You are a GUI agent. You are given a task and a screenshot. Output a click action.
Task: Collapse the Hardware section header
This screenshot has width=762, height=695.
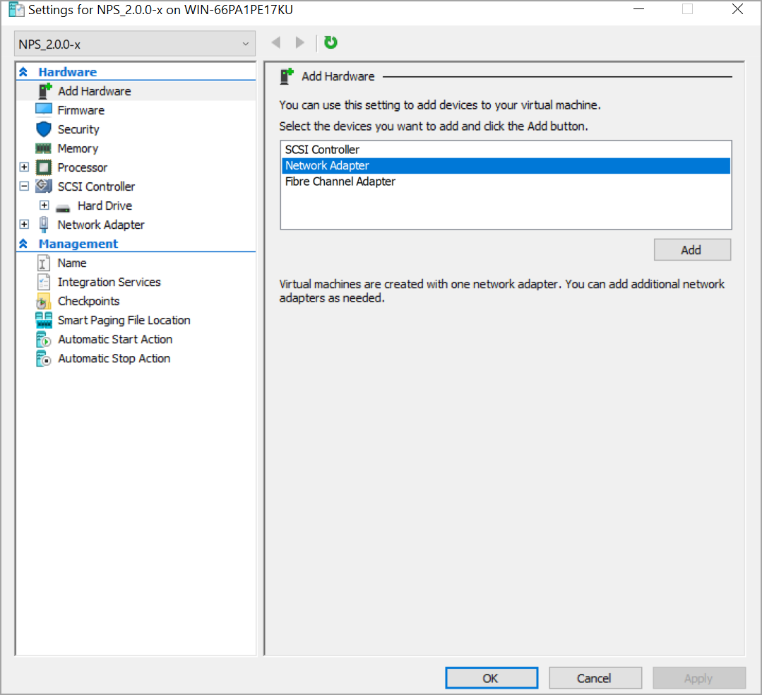(23, 72)
